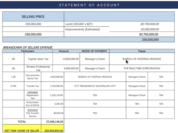Select the MODE OF PAYMENT header
178x133 pixels.
tap(95, 51)
